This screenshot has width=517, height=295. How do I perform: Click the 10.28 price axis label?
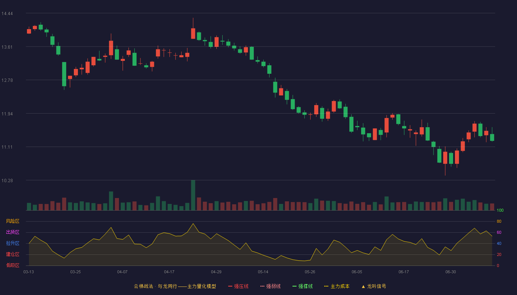click(7, 181)
